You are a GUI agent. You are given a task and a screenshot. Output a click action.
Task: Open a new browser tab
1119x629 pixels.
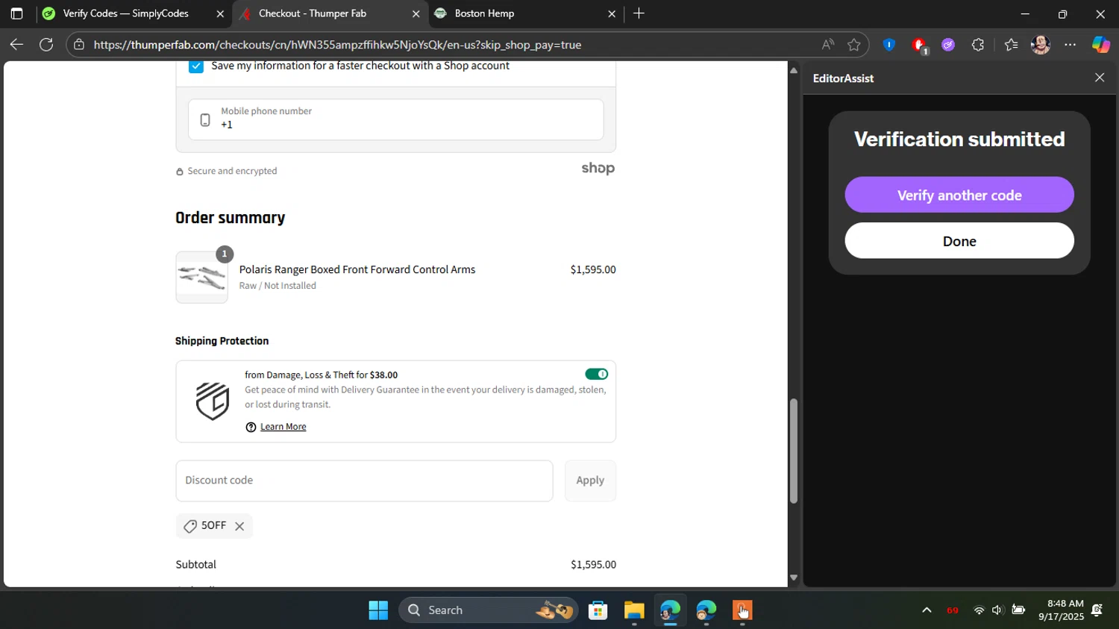[x=639, y=13]
